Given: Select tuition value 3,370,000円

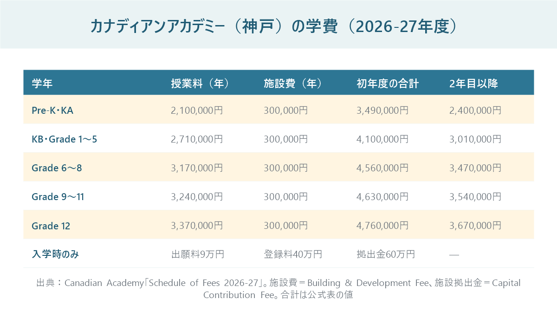Looking at the screenshot, I should (x=197, y=226).
